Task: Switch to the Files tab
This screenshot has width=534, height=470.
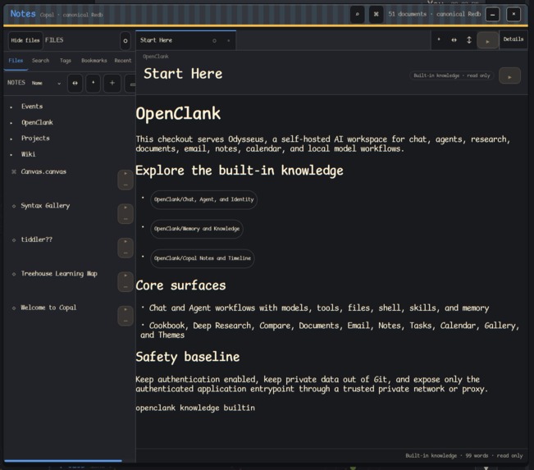Action: tap(16, 61)
